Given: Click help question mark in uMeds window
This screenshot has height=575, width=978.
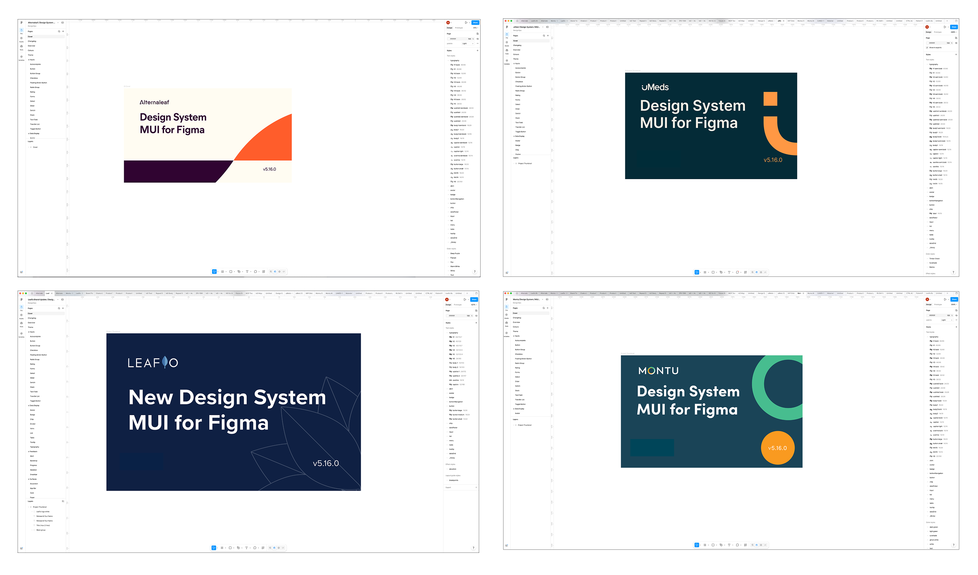Looking at the screenshot, I should click(x=953, y=272).
